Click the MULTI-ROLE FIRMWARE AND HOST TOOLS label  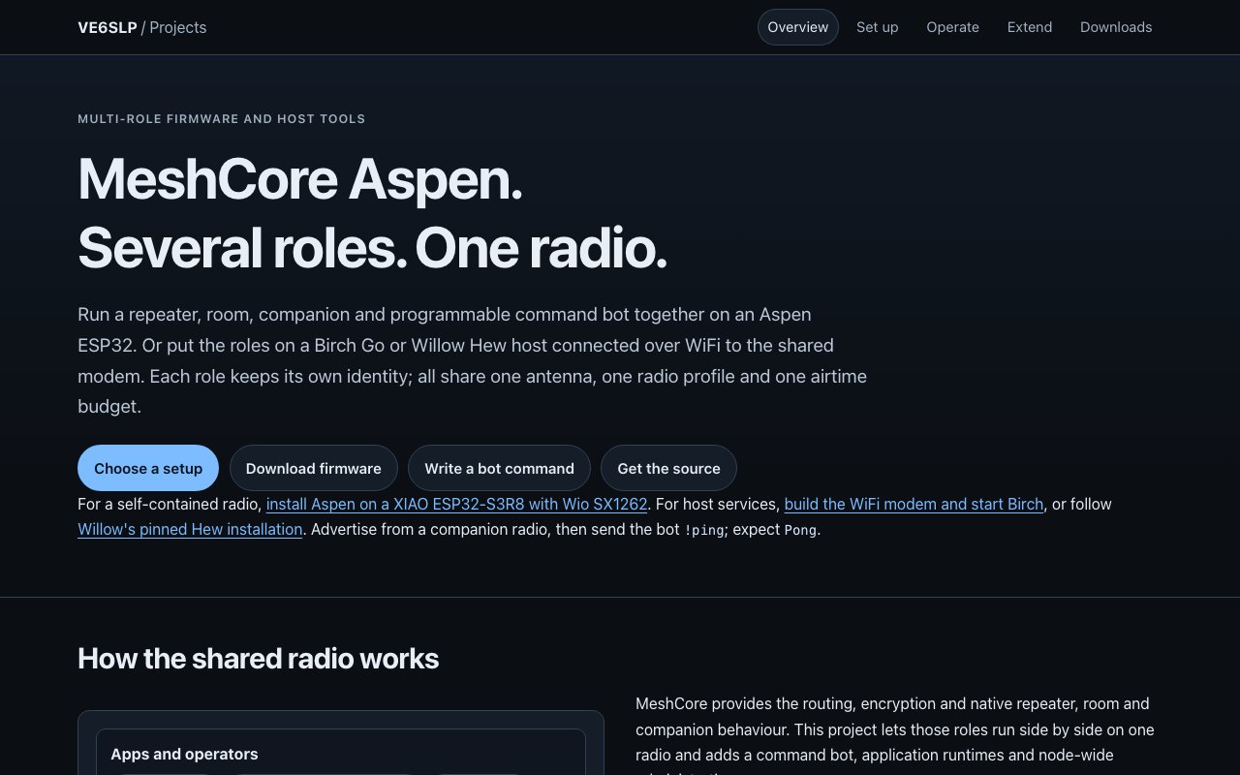pyautogui.click(x=222, y=119)
